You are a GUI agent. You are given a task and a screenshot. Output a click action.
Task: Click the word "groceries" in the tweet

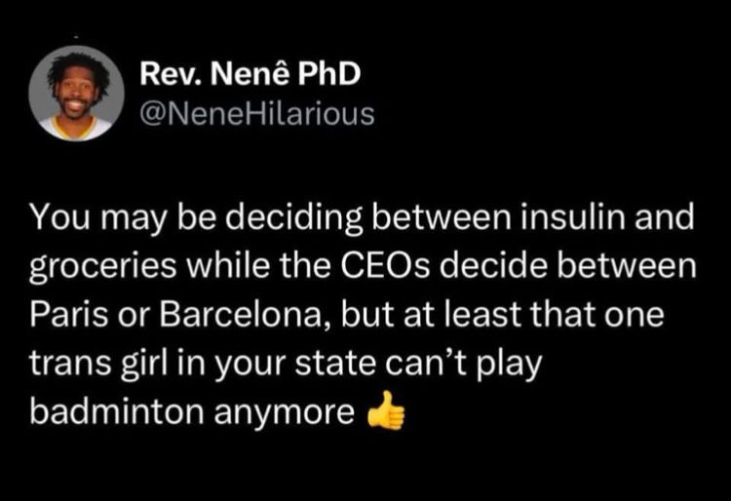click(103, 268)
